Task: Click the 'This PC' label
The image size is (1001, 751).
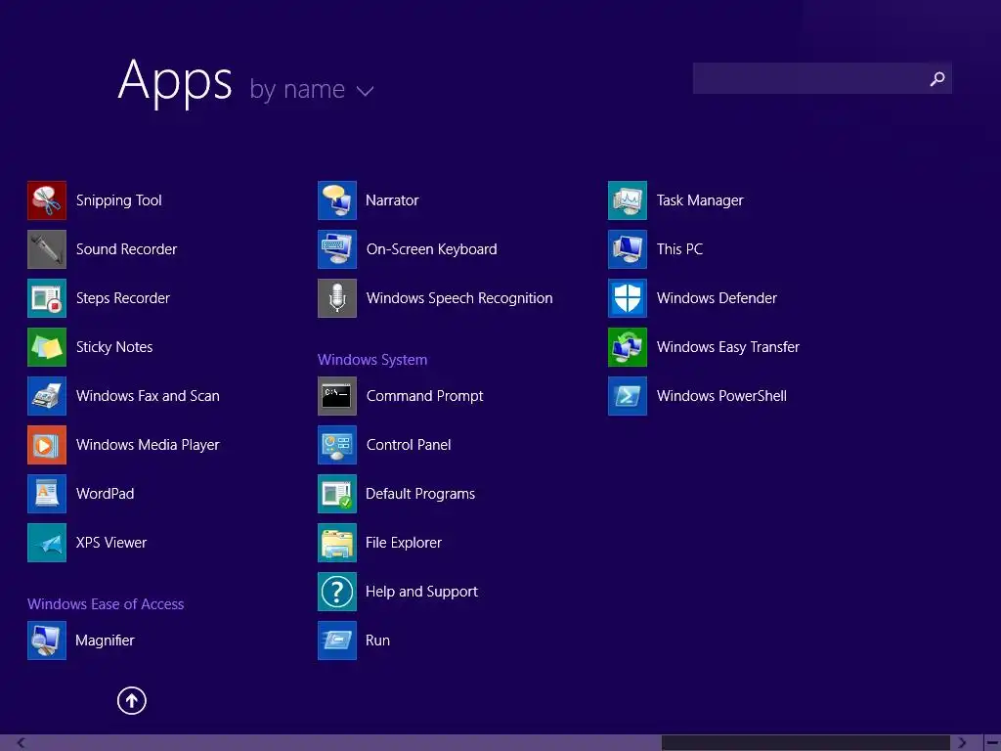Action: (680, 249)
